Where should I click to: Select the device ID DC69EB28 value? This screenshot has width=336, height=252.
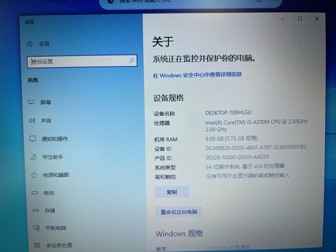[256, 147]
